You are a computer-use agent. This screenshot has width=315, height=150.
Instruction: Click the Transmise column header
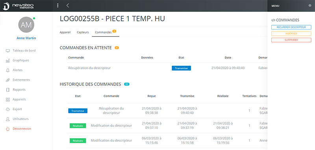tap(187, 96)
